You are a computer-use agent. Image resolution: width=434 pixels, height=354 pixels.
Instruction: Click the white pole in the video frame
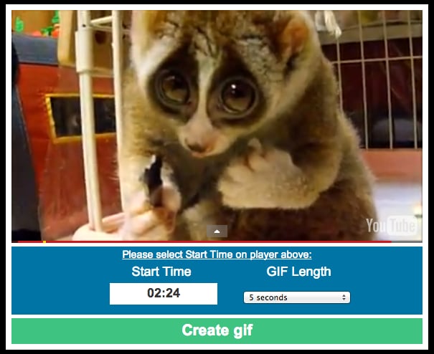pos(88,122)
